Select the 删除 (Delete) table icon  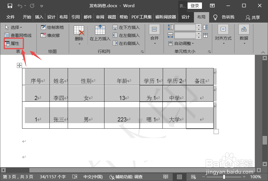tap(78, 33)
